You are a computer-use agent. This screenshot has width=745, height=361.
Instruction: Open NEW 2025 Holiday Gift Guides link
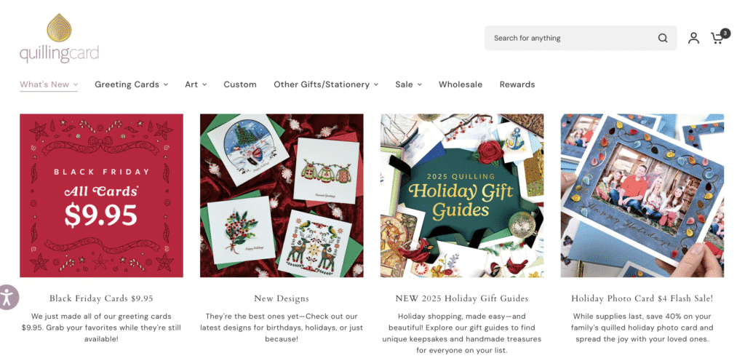pos(462,298)
